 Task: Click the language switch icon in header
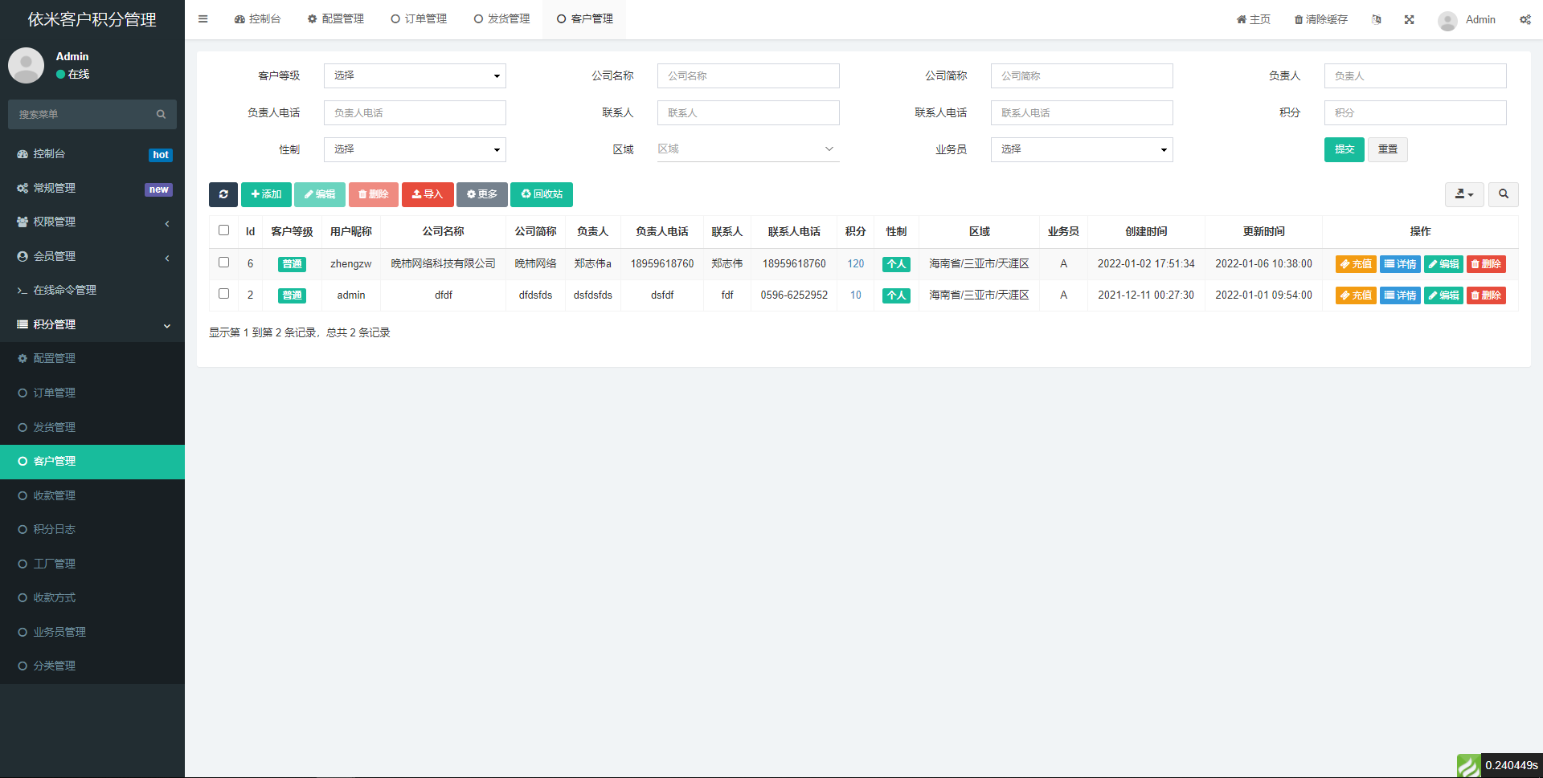pos(1377,19)
